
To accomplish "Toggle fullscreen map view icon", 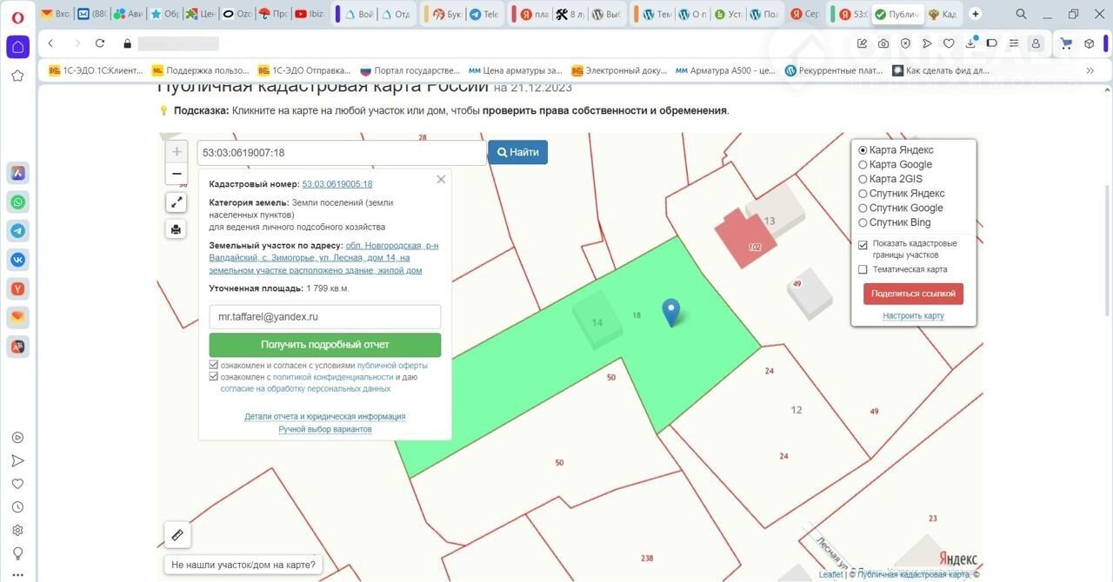I will [177, 202].
